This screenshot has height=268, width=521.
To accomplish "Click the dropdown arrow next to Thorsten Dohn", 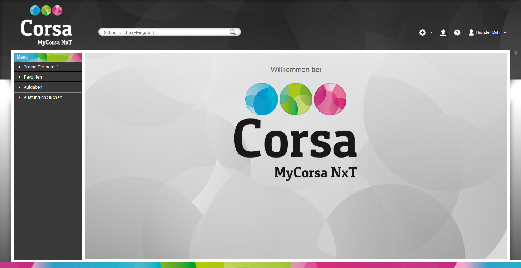I will point(505,33).
